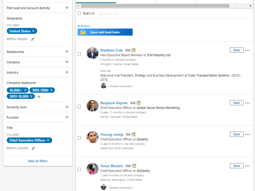Open more options for Anurag Juneja
The image size is (255, 191).
(x=247, y=134)
